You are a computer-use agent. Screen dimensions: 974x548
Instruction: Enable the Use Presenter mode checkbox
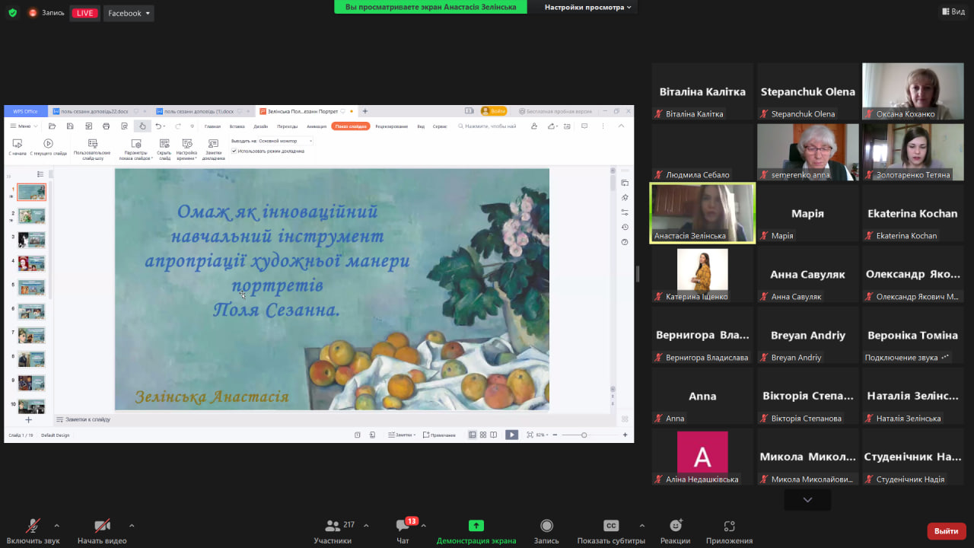tap(235, 151)
